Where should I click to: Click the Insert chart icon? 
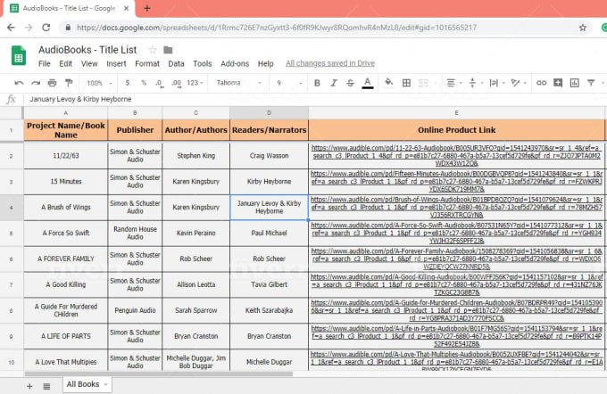pyautogui.click(x=575, y=83)
